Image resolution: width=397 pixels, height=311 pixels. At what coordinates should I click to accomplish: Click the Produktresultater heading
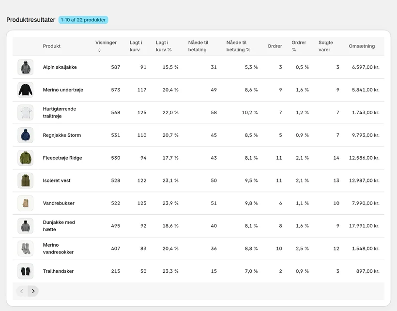(x=31, y=20)
